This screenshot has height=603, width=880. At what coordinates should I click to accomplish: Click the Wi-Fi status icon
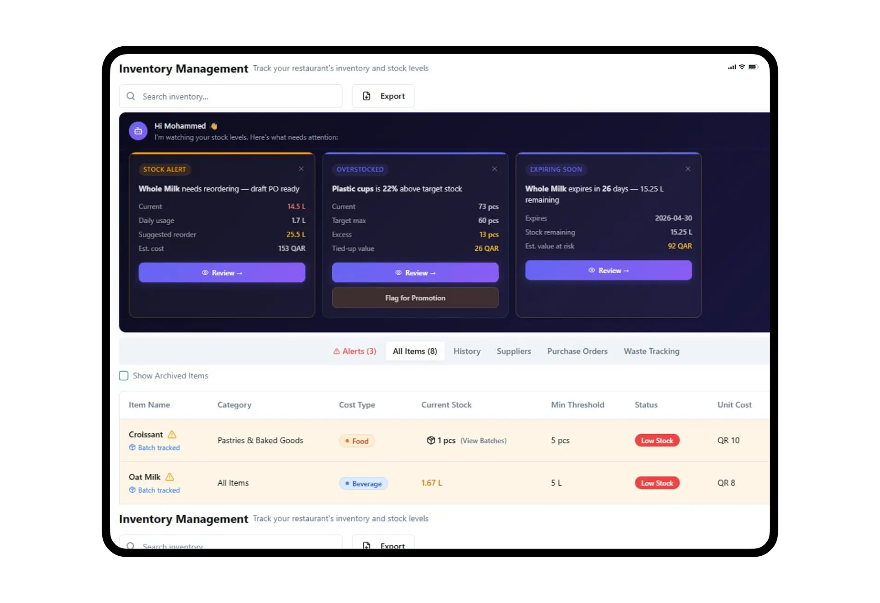coord(742,67)
